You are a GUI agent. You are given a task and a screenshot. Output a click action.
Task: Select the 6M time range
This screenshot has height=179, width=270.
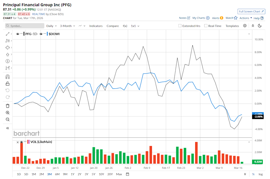[x=57, y=174]
